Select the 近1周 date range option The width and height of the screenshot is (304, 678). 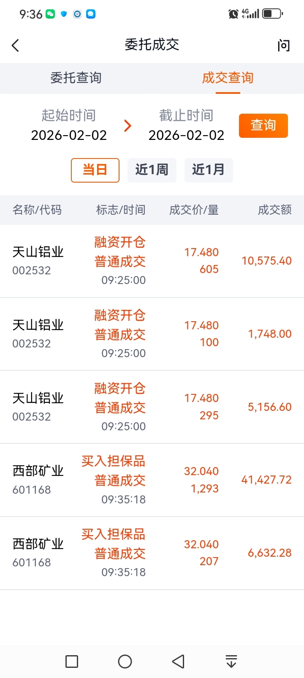tap(152, 170)
